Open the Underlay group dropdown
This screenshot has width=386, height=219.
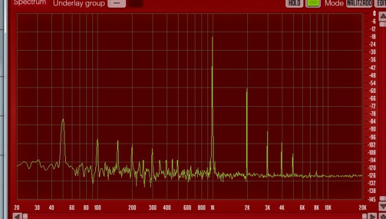pyautogui.click(x=116, y=3)
